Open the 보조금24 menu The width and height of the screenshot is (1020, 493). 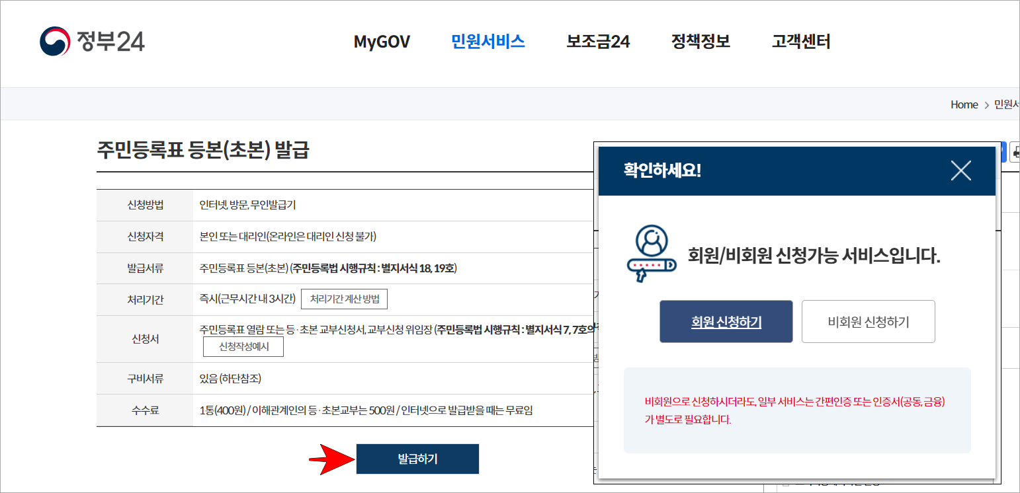click(x=598, y=42)
